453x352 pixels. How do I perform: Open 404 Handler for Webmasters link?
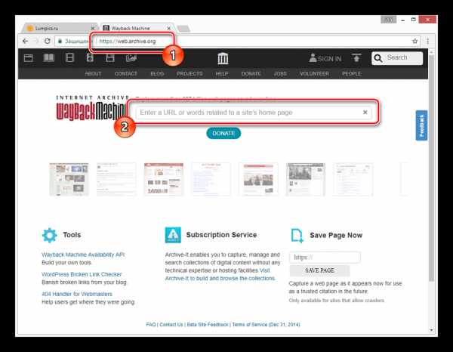point(77,294)
